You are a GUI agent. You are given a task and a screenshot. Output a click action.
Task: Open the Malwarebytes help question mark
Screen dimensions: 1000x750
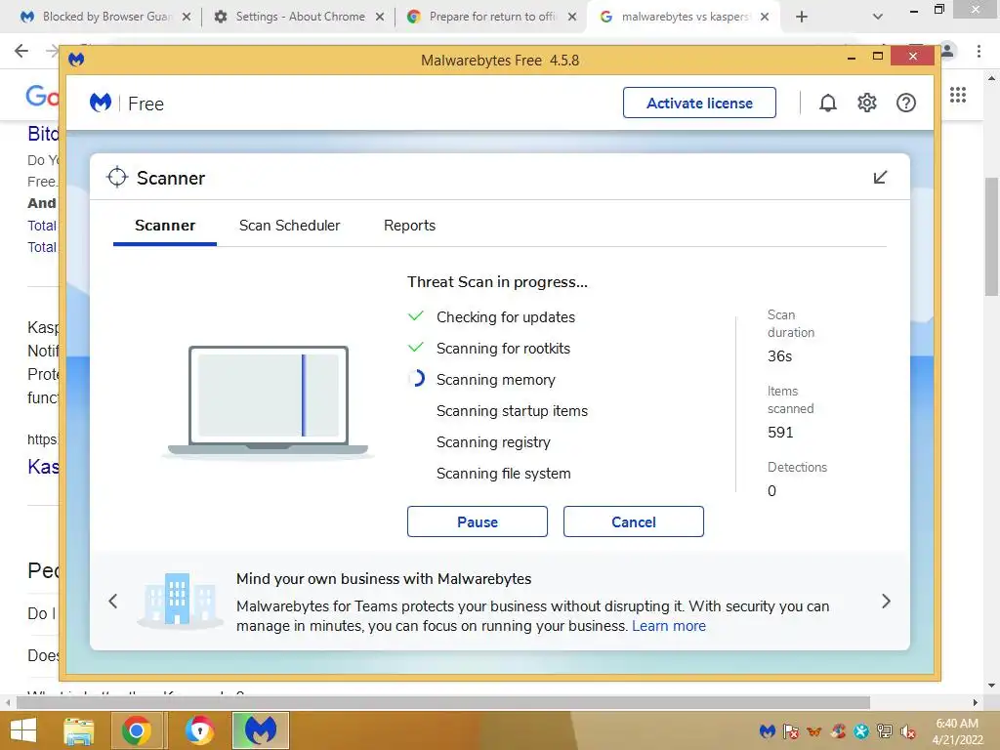click(905, 103)
